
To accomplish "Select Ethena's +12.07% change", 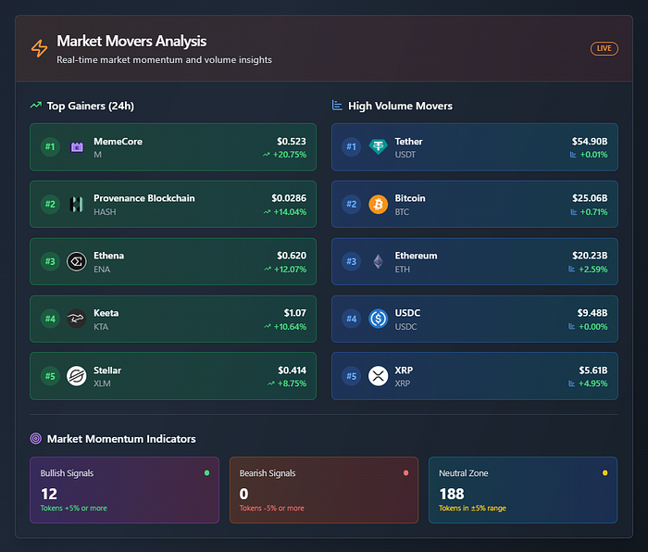I will 291,270.
